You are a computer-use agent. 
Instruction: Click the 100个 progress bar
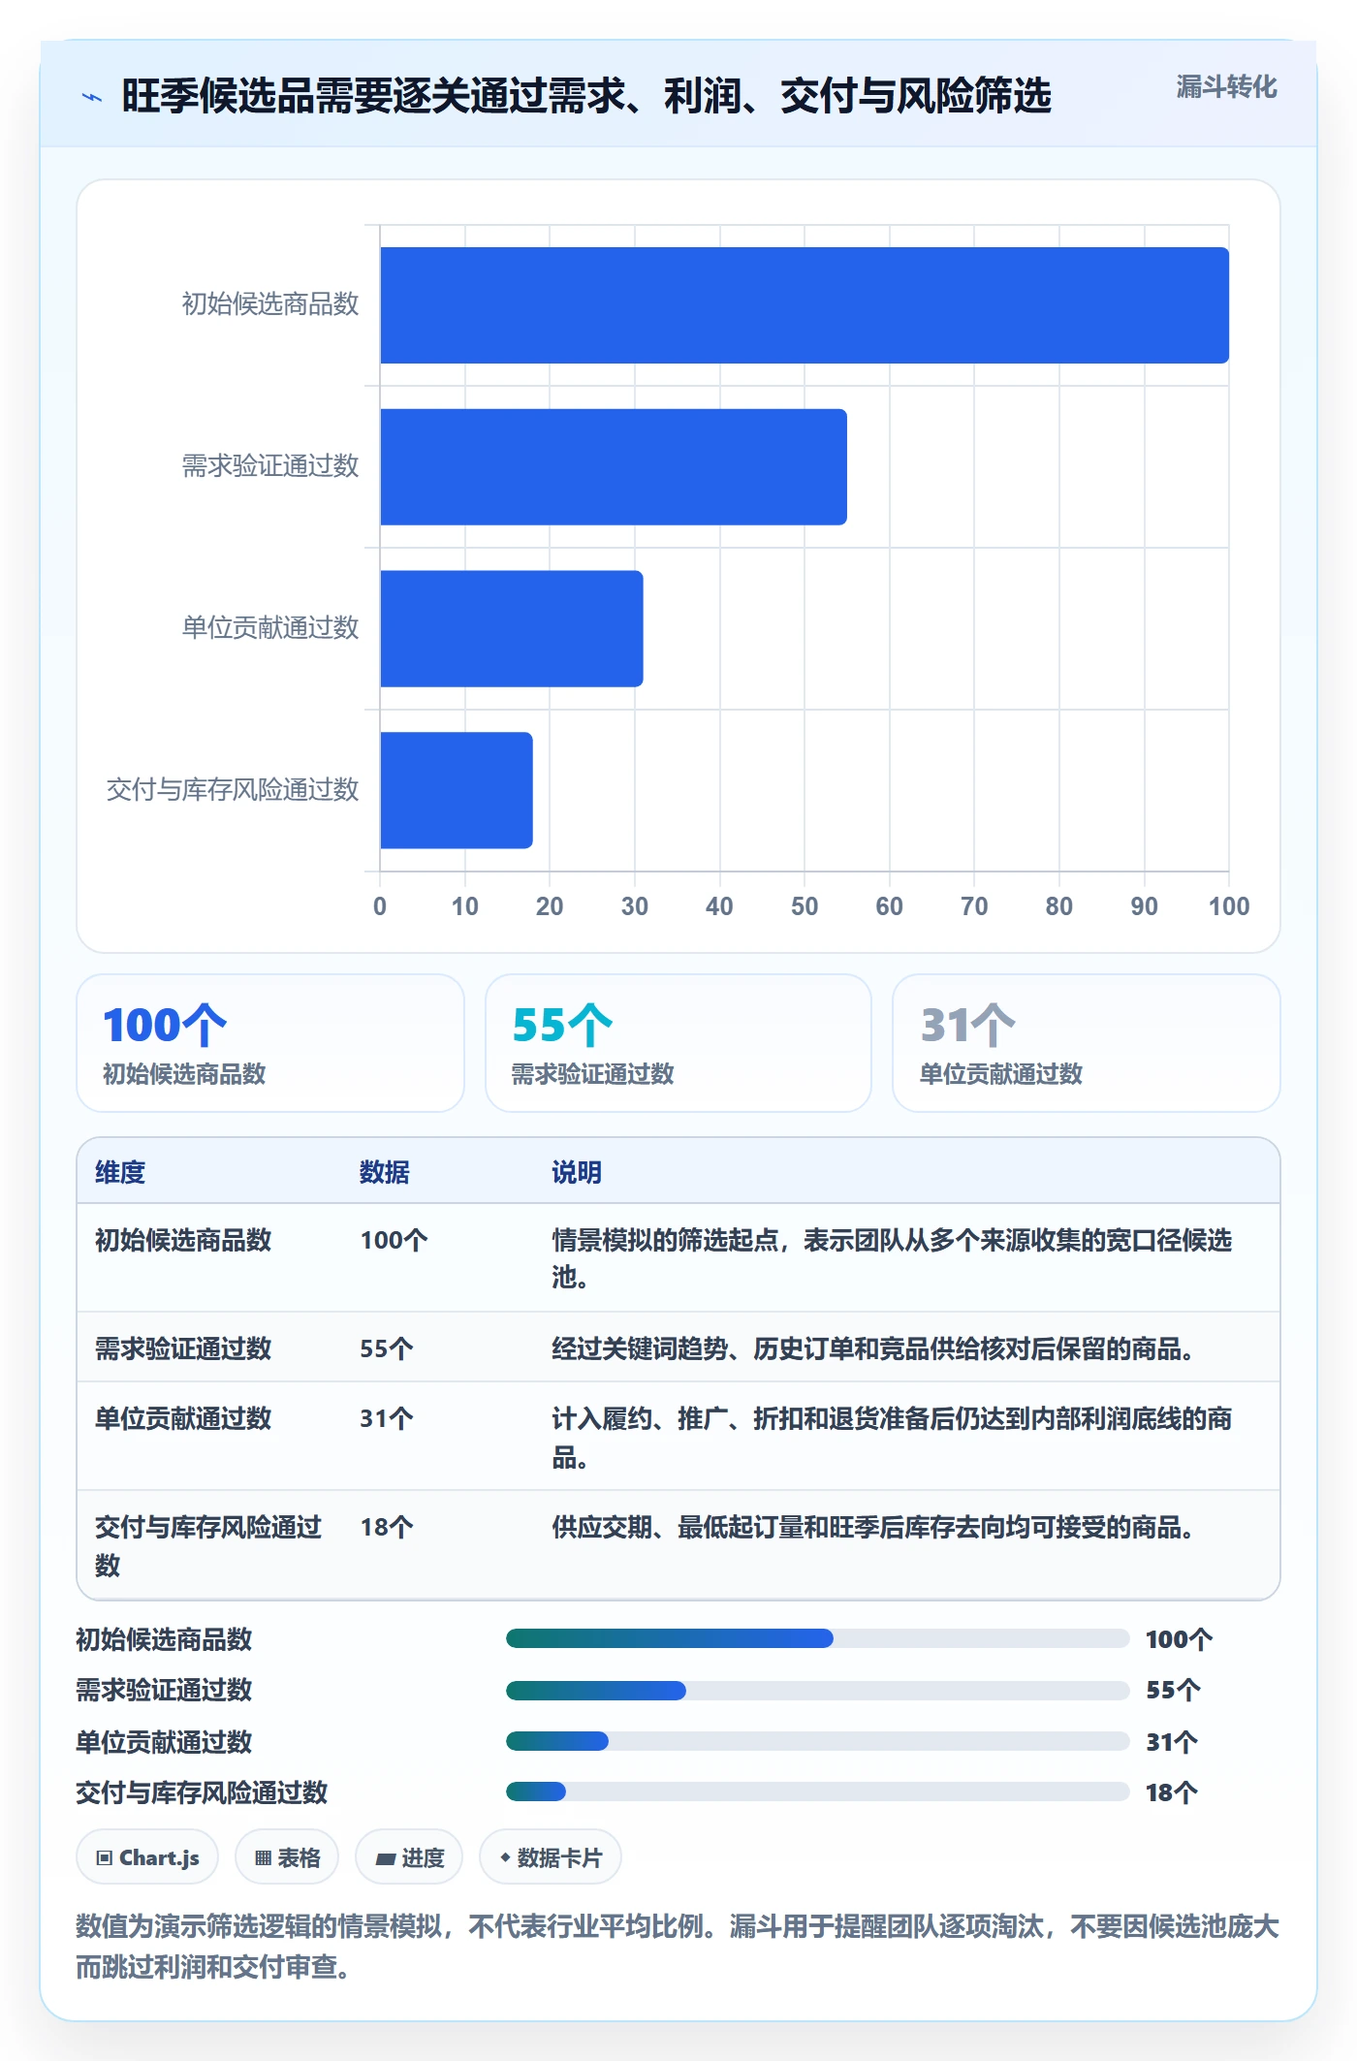click(818, 1638)
